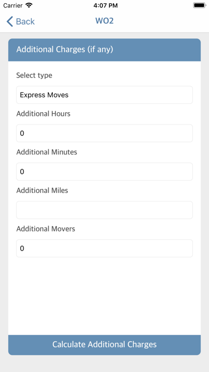Tap Calculate Additional Charges button
Screen dimensions: 209x372
click(x=104, y=345)
